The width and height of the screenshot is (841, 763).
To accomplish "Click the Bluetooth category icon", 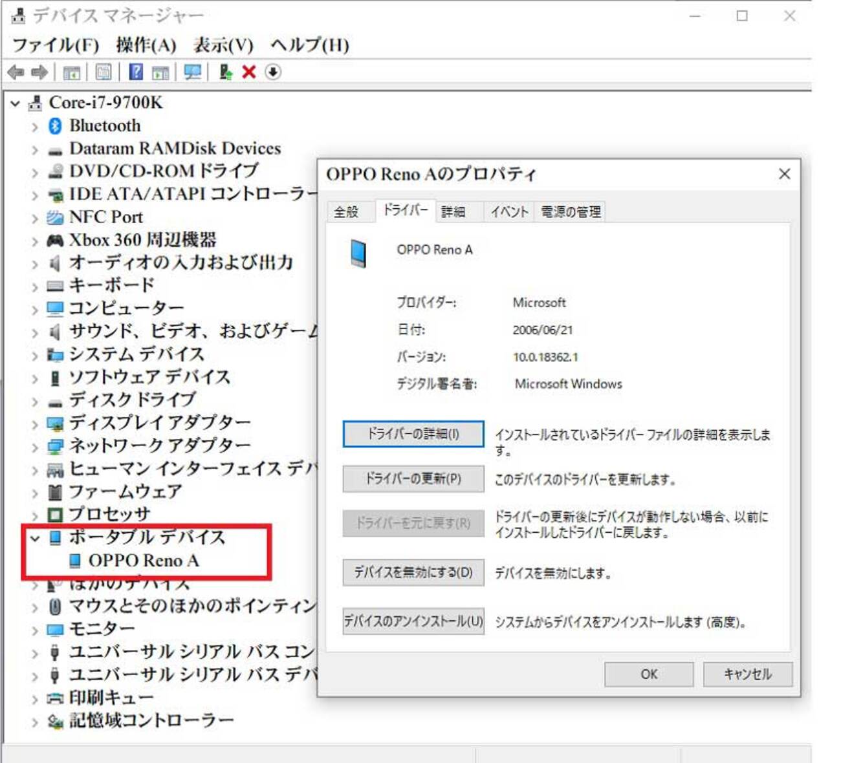I will coord(56,126).
